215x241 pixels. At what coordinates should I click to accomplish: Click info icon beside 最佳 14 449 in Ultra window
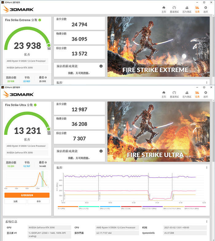tap(46, 163)
